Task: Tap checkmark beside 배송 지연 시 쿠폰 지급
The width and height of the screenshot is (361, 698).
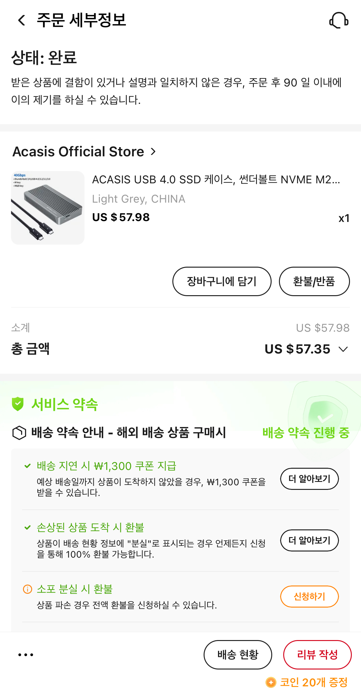Action: pyautogui.click(x=28, y=466)
